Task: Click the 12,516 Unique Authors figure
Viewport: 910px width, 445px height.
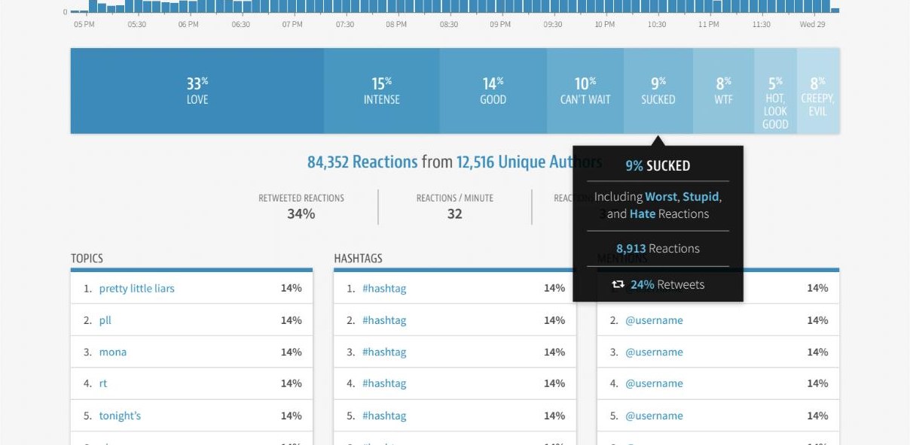Action: pos(529,162)
